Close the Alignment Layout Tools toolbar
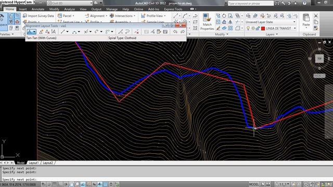333x187 pixels. (x=181, y=25)
